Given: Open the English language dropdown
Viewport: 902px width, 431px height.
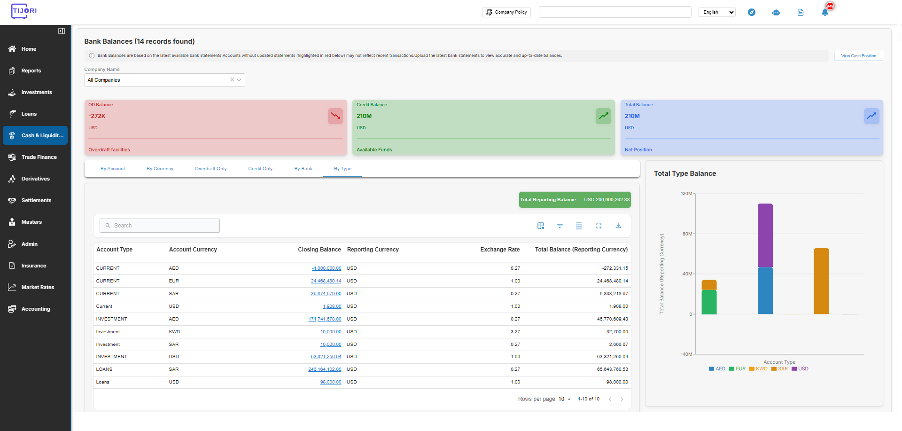Looking at the screenshot, I should click(717, 12).
